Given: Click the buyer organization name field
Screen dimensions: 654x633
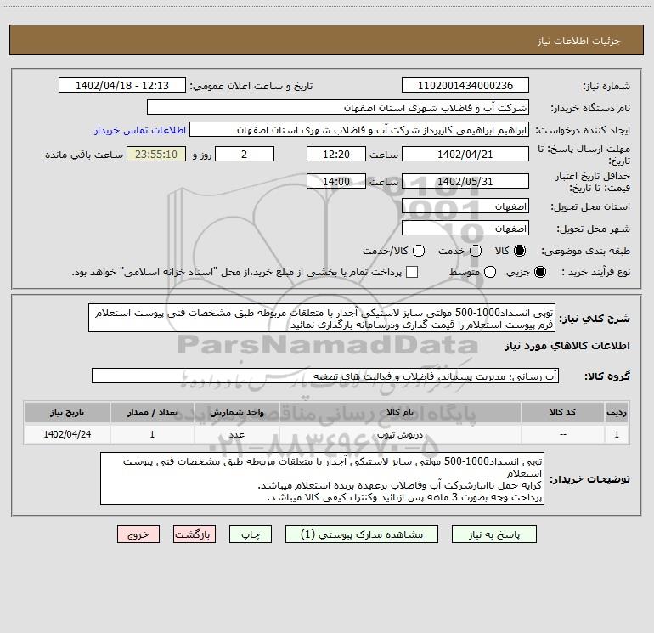Looking at the screenshot, I should [338, 108].
